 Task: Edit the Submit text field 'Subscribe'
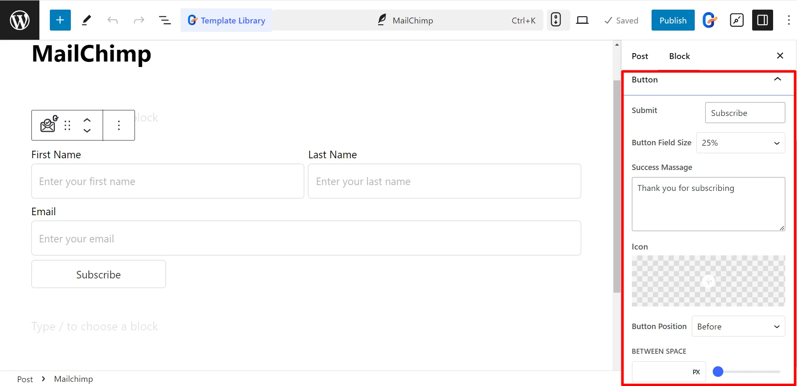coord(745,113)
